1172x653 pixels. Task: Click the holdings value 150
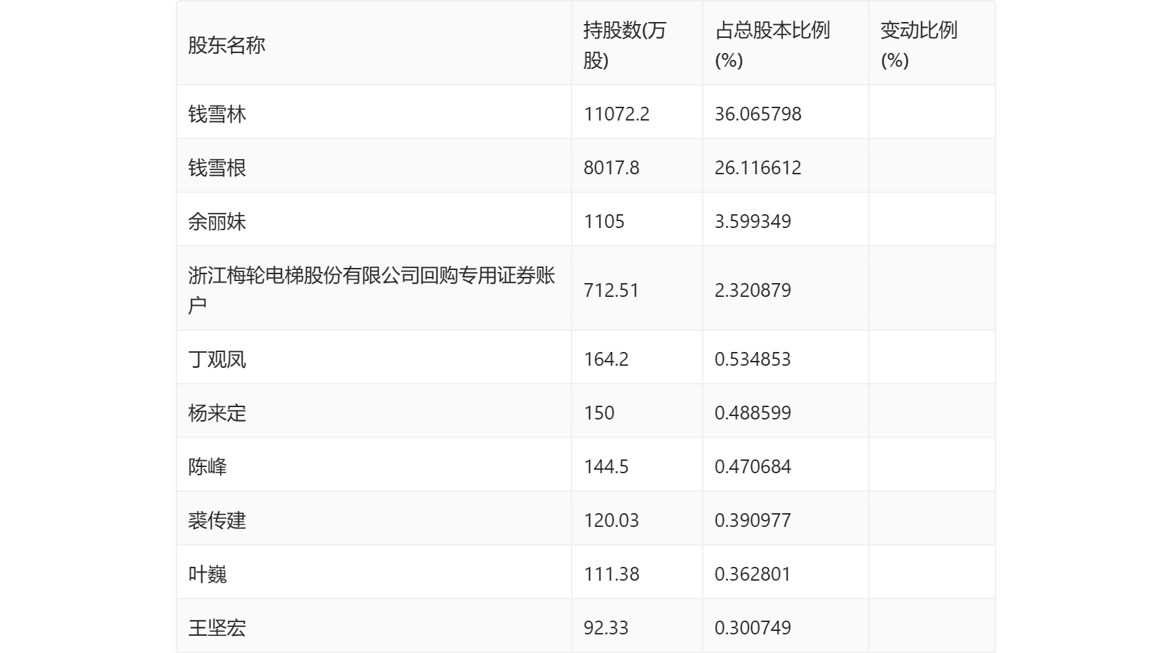599,413
